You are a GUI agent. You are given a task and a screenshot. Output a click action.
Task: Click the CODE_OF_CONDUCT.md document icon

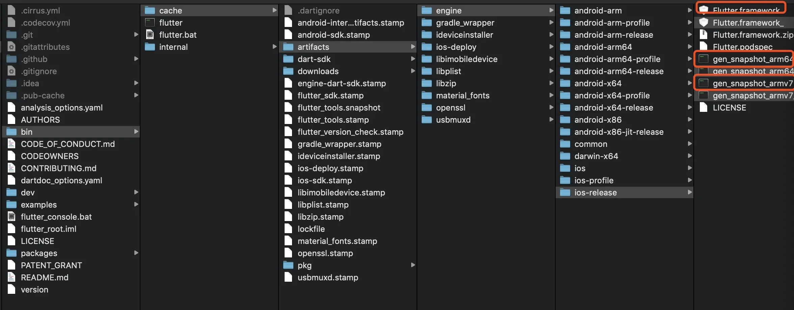point(11,144)
